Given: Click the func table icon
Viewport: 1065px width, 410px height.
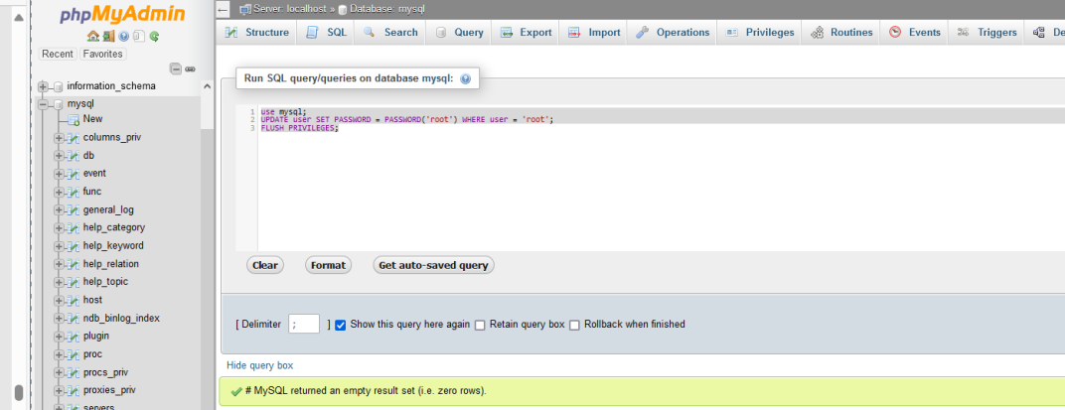Looking at the screenshot, I should [x=74, y=193].
